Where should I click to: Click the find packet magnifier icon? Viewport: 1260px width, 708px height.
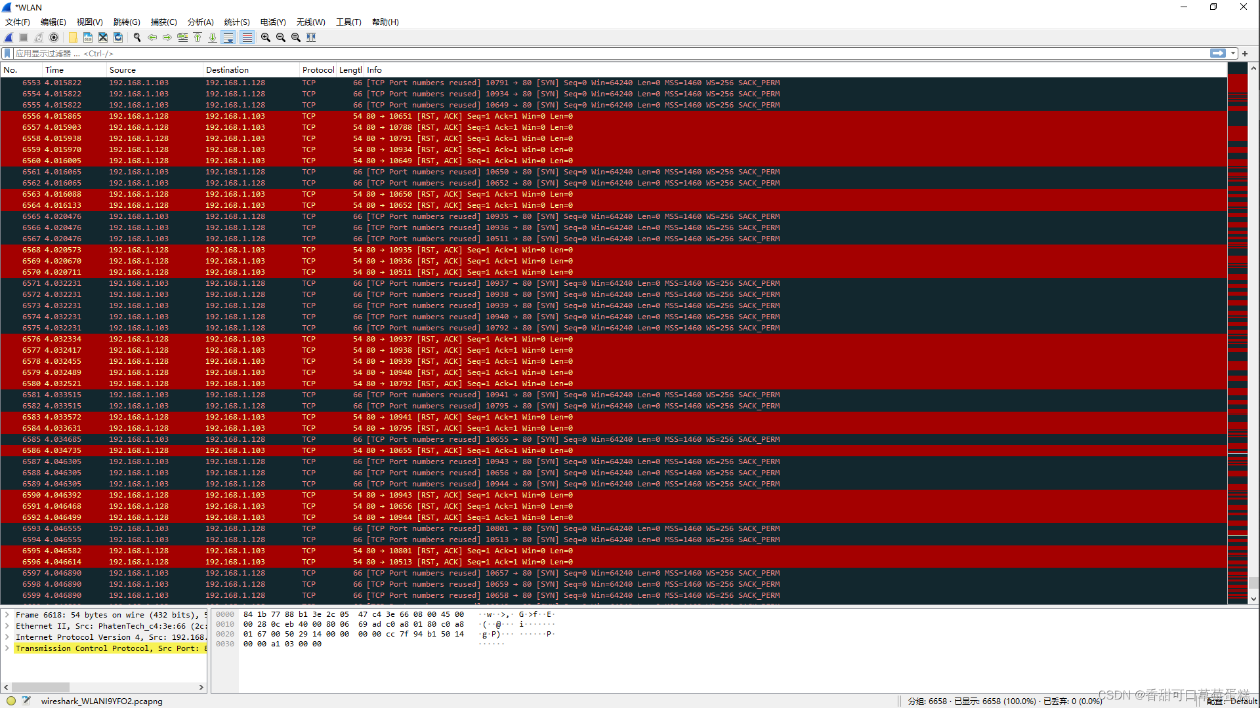click(x=137, y=37)
